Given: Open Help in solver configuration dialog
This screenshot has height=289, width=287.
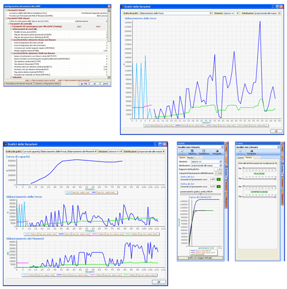Looking at the screenshot, I should [x=84, y=84].
